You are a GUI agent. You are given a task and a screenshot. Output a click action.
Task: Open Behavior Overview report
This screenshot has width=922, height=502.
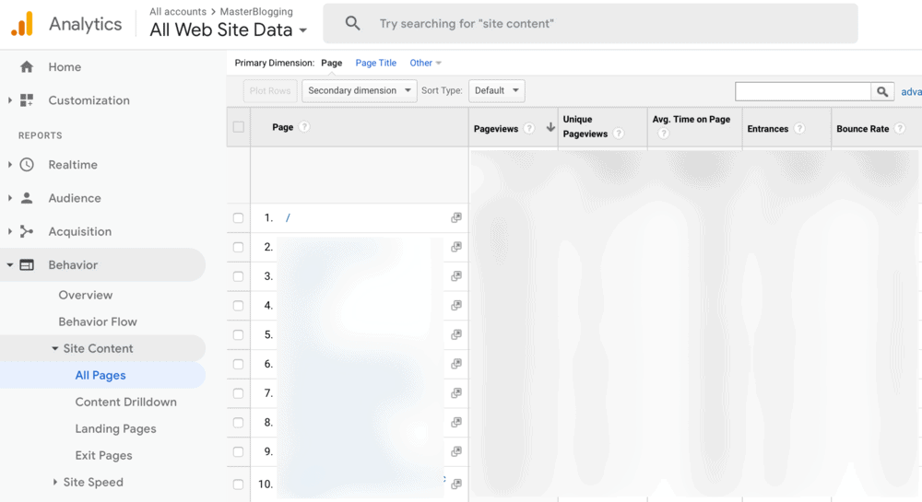tap(85, 296)
